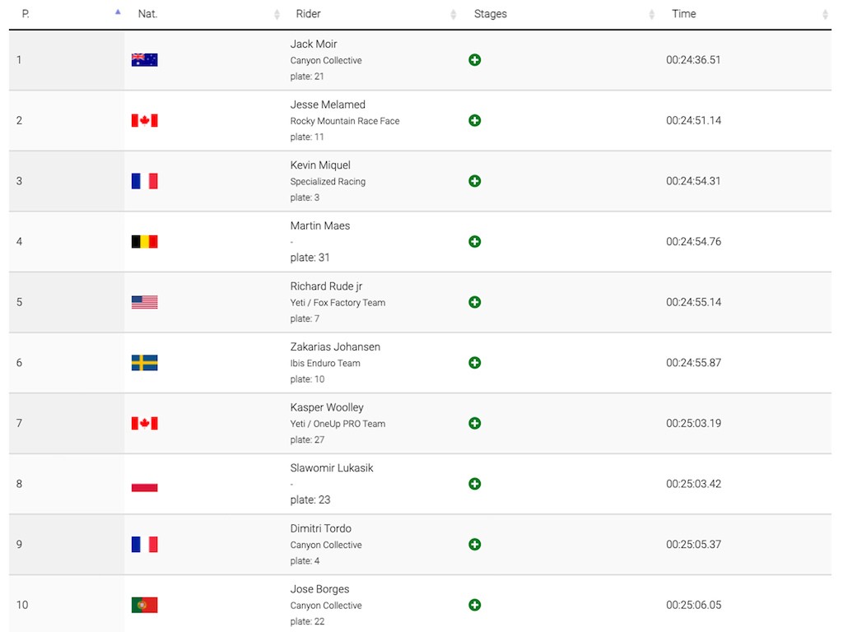Open Slawomir Lukasik stage times
Viewport: 843px width, 632px height.
474,484
